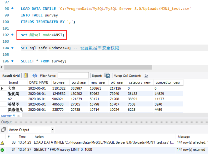Click the copy output icon beside Action Output
Image resolution: width=208 pixels, height=159 pixels.
[x=3, y=129]
